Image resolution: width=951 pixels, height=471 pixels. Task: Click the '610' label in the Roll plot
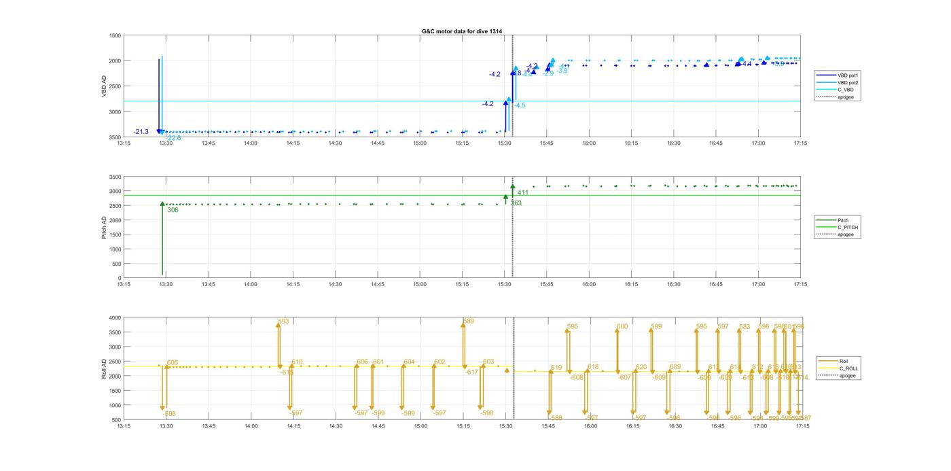tap(297, 362)
